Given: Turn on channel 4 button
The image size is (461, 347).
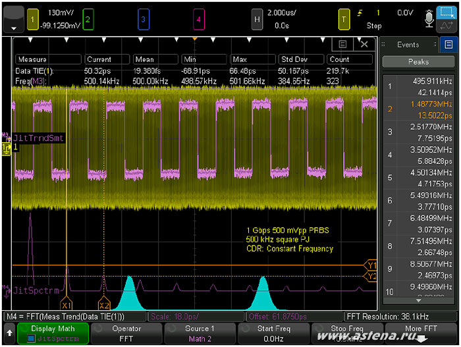Looking at the screenshot, I should tap(198, 19).
